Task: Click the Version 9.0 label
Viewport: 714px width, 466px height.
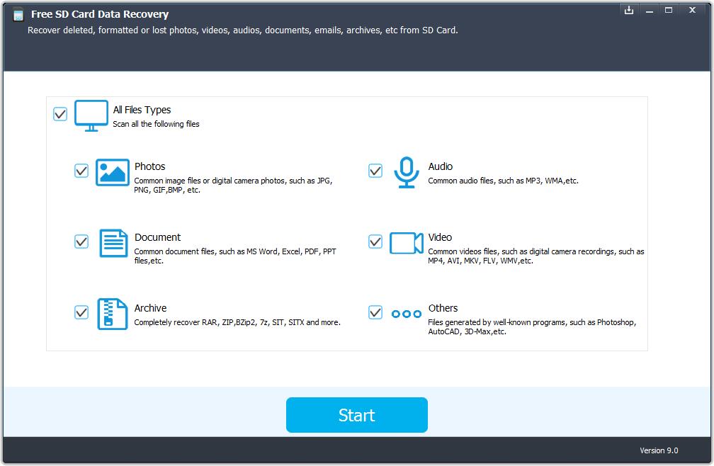Action: (x=659, y=450)
